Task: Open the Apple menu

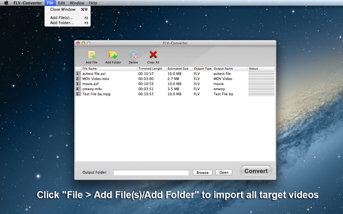Action: (6, 3)
